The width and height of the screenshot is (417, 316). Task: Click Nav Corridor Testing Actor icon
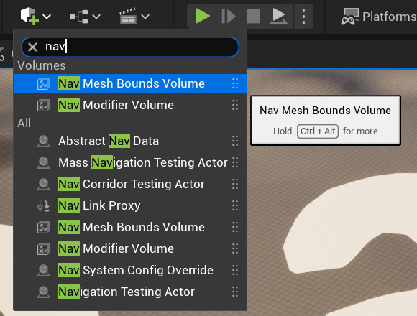[x=43, y=184]
